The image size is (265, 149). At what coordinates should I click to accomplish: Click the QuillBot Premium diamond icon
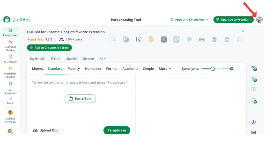(10, 113)
